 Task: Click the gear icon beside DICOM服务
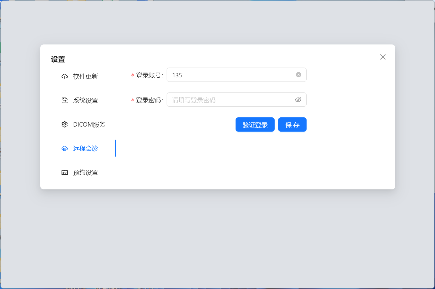(65, 124)
